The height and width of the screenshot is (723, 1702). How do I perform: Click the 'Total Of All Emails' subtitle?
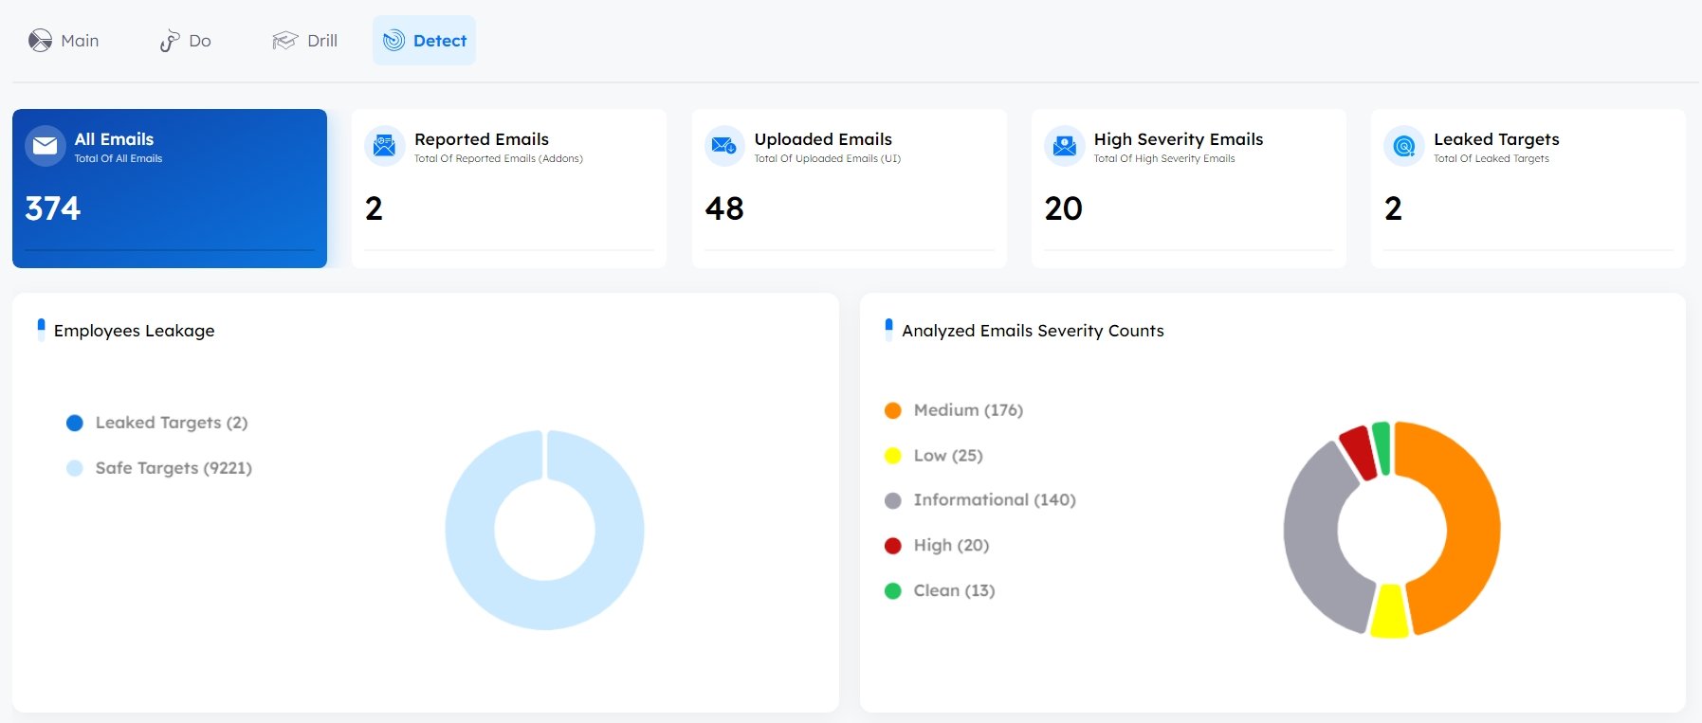point(119,159)
